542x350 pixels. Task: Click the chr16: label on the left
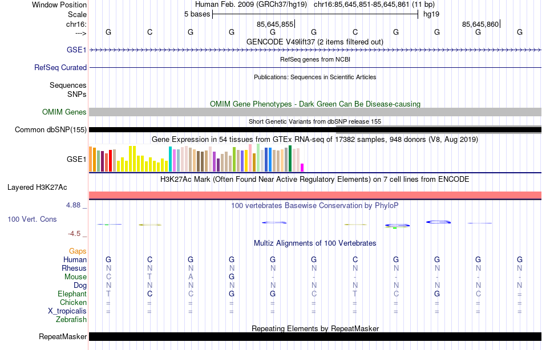pyautogui.click(x=76, y=24)
